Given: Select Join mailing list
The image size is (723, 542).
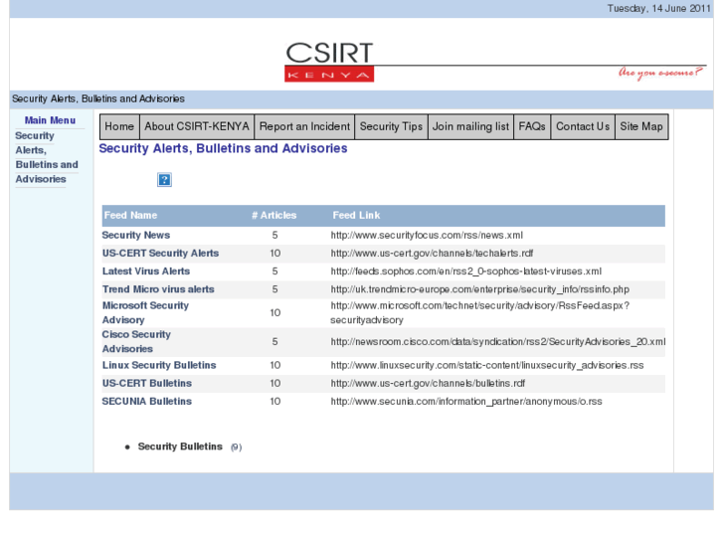Looking at the screenshot, I should coord(470,126).
